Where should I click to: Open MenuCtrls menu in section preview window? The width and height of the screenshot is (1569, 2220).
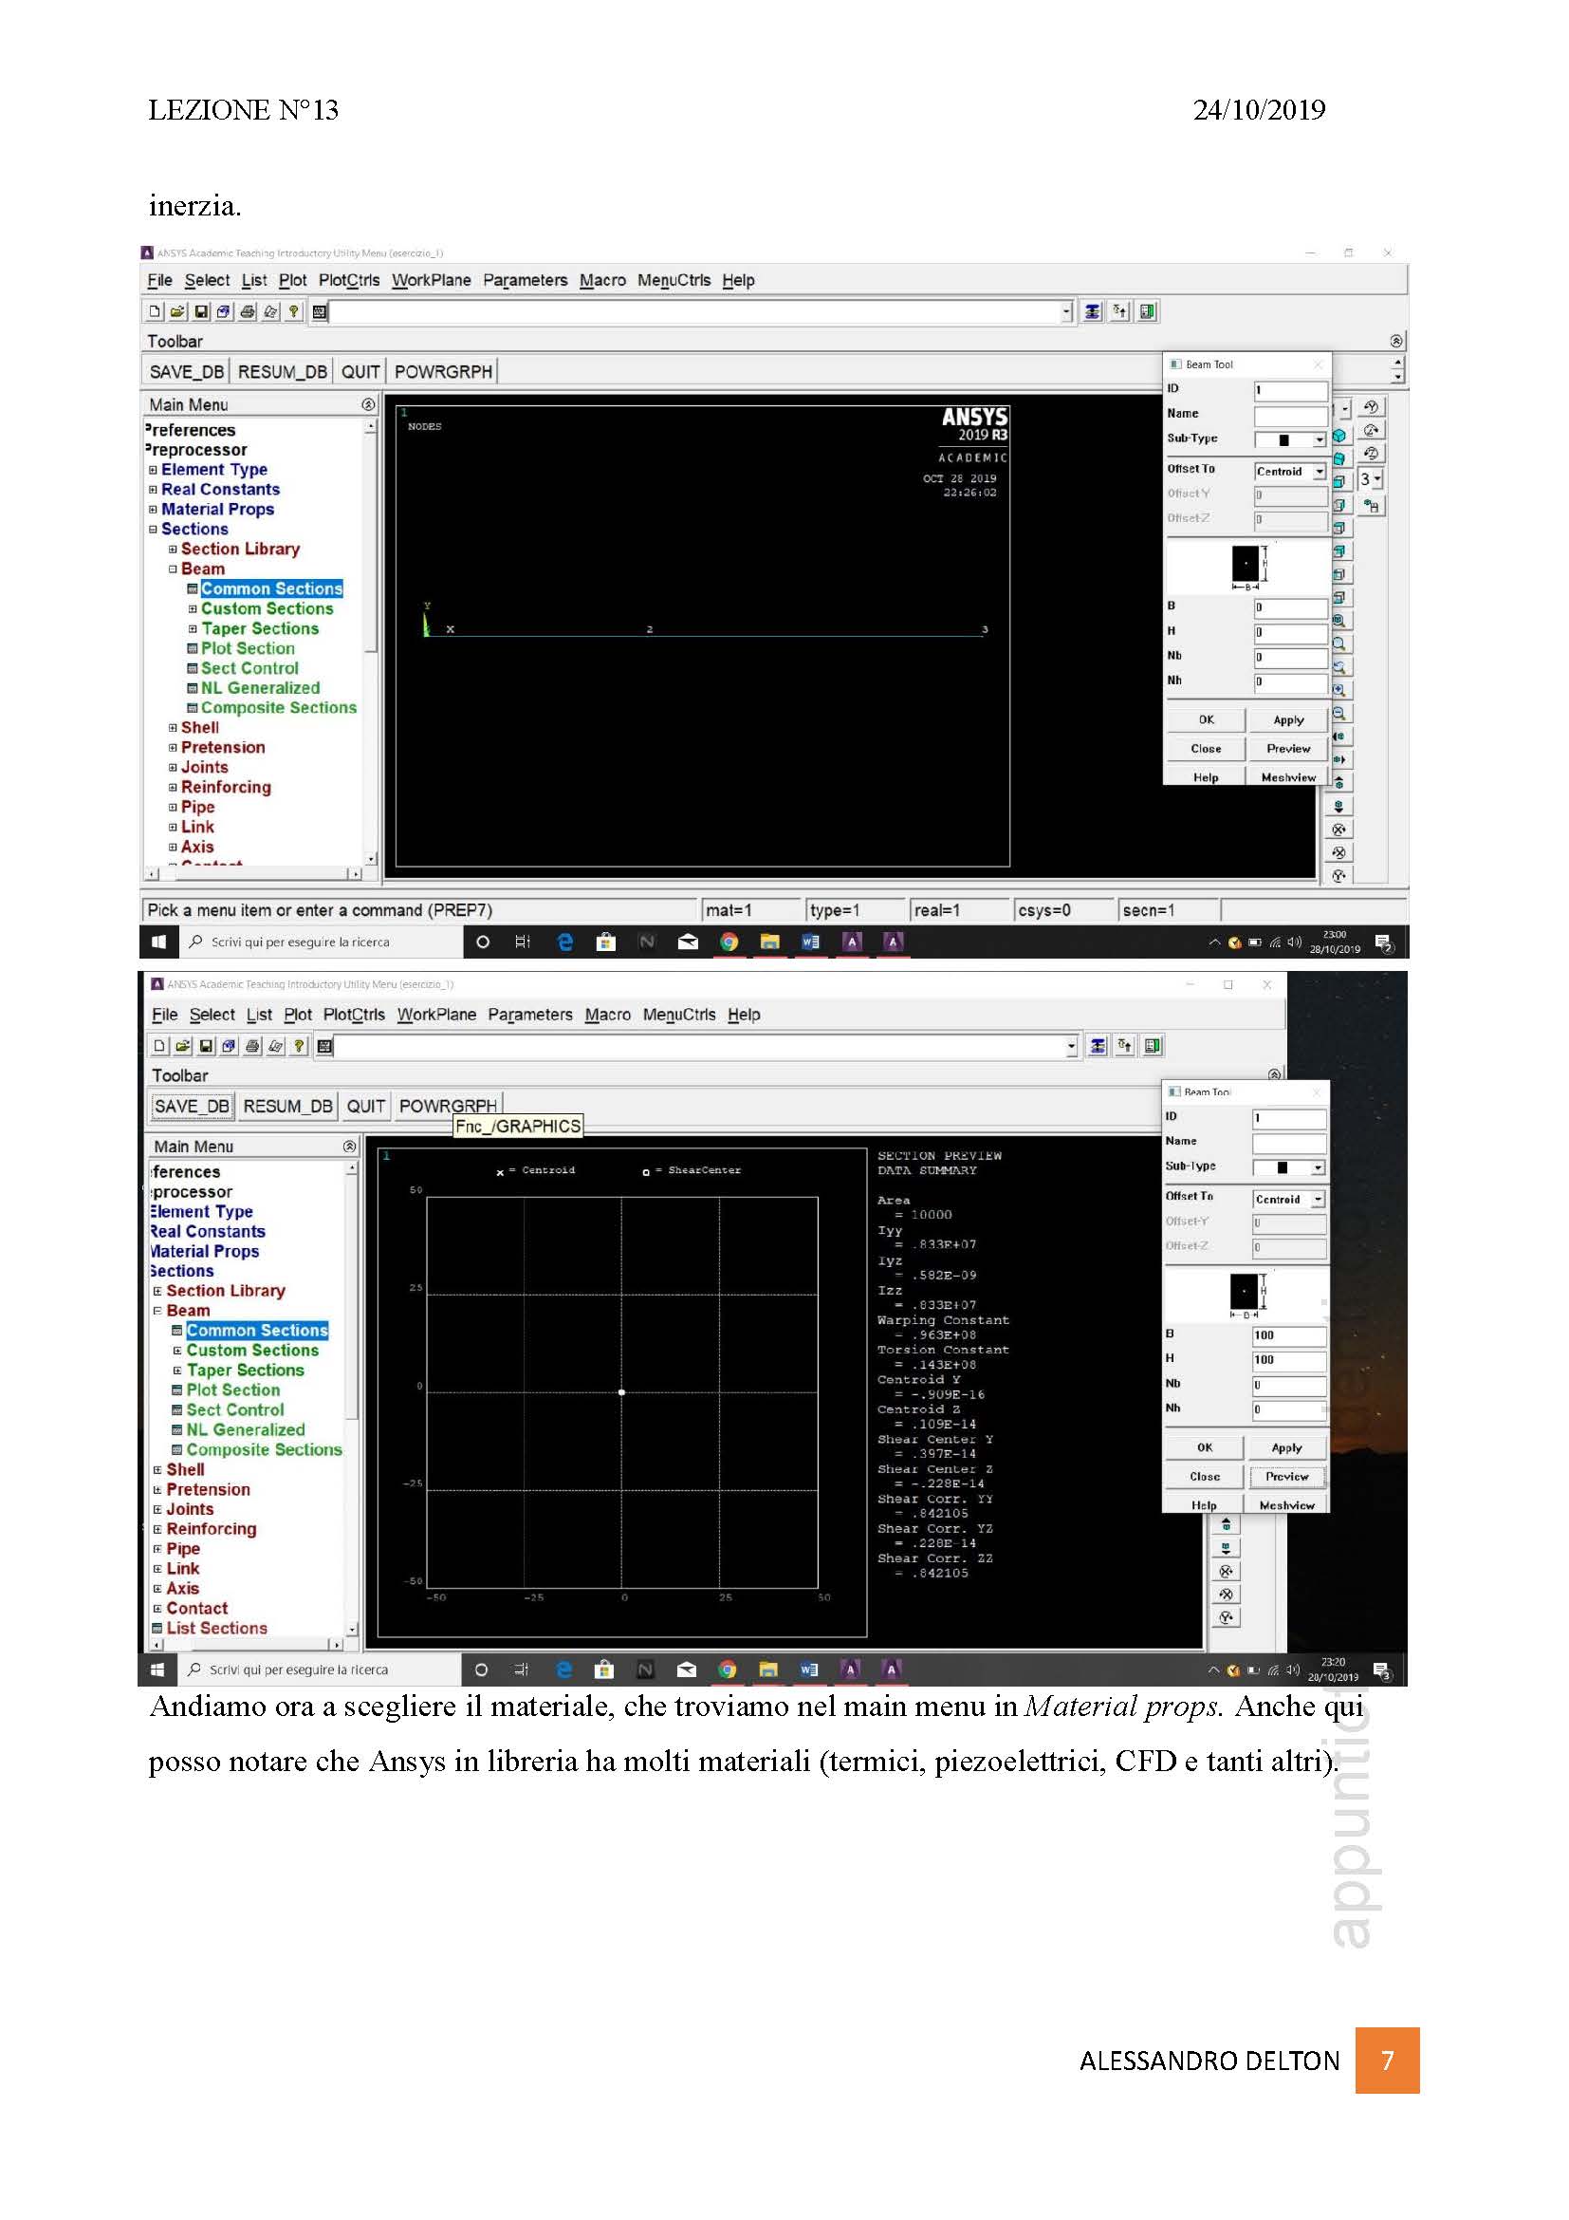[679, 1016]
